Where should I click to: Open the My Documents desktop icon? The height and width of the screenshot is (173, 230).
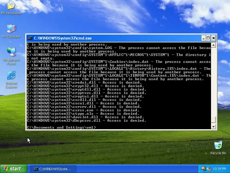11,8
